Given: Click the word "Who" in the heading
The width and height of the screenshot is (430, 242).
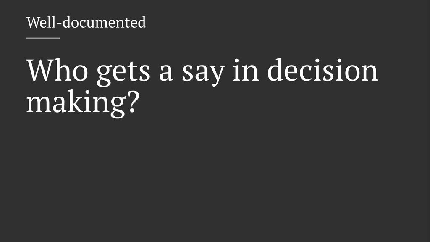Looking at the screenshot, I should coord(57,71).
